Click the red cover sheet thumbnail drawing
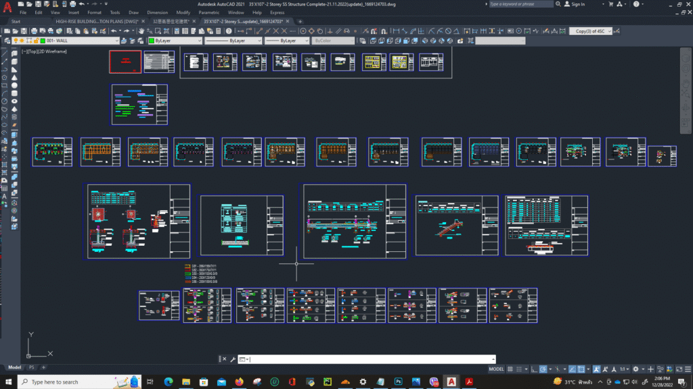693x389 pixels. (125, 61)
